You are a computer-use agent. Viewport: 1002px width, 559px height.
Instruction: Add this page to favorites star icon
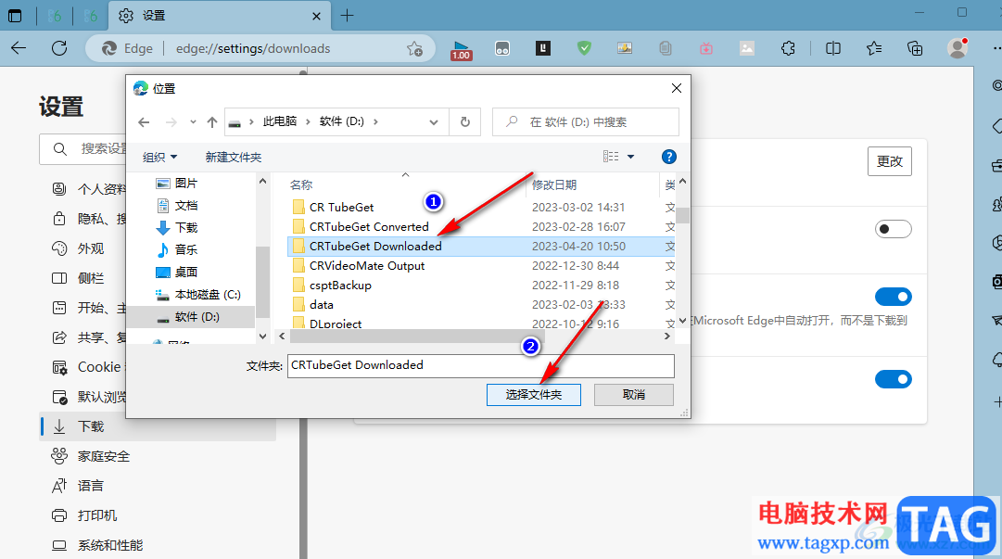coord(414,48)
